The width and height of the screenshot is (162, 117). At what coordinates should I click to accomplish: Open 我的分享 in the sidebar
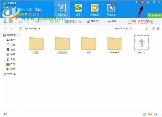[x=9, y=74]
